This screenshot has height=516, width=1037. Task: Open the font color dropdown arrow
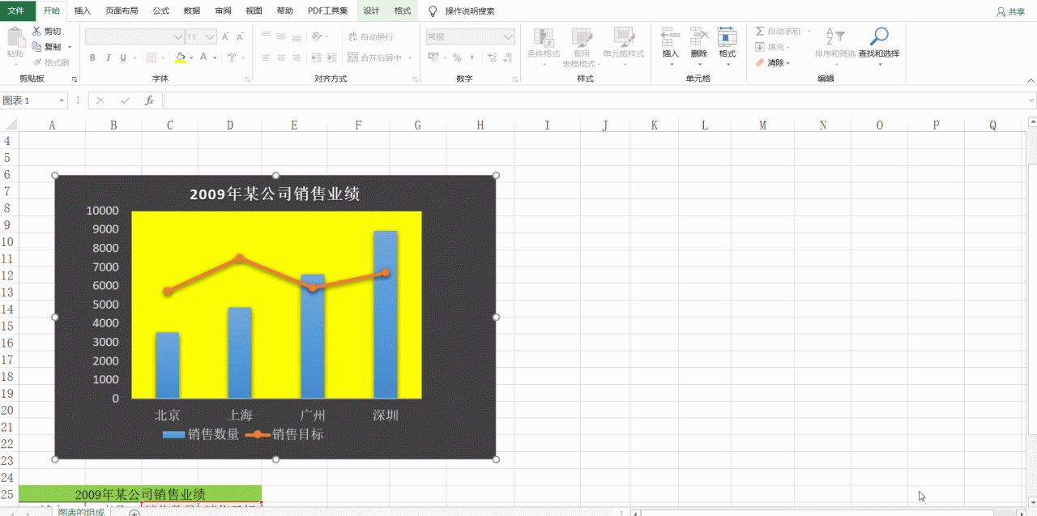click(215, 58)
